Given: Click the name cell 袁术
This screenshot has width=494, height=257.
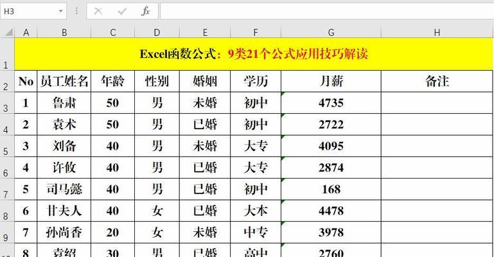Looking at the screenshot, I should click(x=64, y=125).
